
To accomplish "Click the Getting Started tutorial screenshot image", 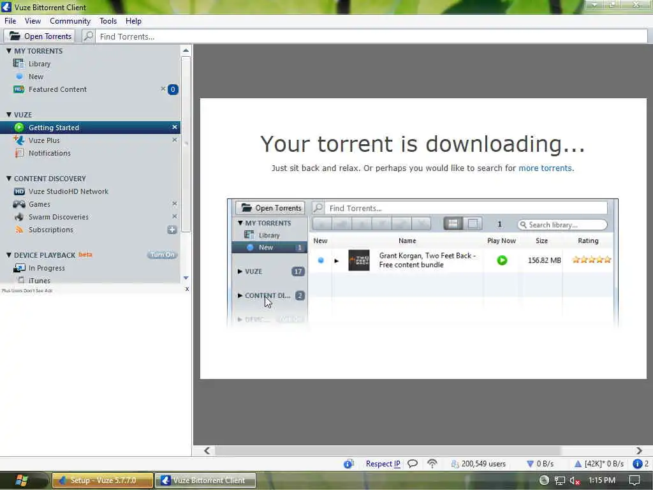I will [423, 264].
